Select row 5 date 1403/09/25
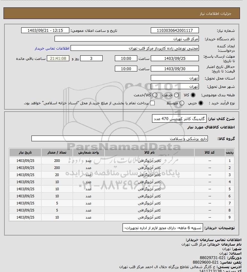The width and height of the screenshot is (247, 272). [x=25, y=189]
